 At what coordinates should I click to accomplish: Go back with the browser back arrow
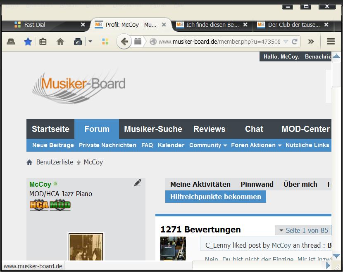[124, 41]
